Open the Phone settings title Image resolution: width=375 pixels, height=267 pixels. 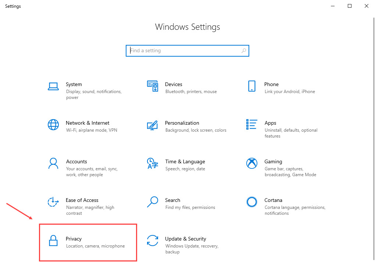tap(271, 84)
